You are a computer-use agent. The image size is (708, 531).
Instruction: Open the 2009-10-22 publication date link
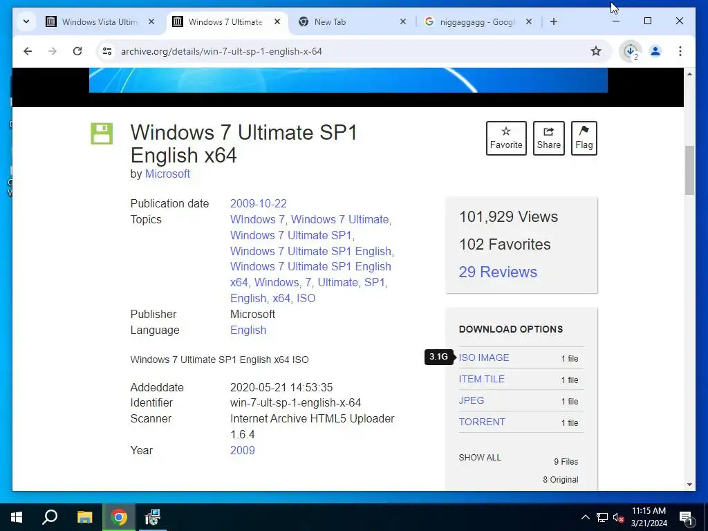(x=259, y=204)
